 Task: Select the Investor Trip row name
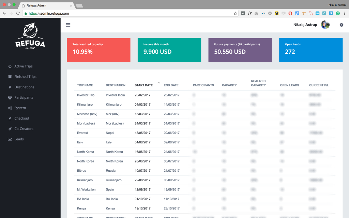tap(86, 95)
